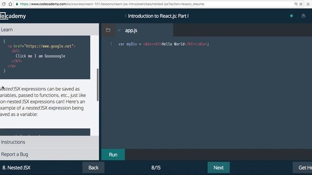This screenshot has height=175, width=312.
Task: Click the lesson panel vertical scrollbar
Action: (x=97, y=85)
